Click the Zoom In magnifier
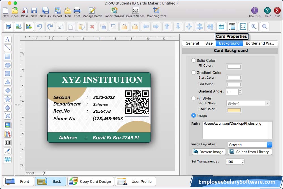This screenshot has height=189, width=283. [254, 27]
